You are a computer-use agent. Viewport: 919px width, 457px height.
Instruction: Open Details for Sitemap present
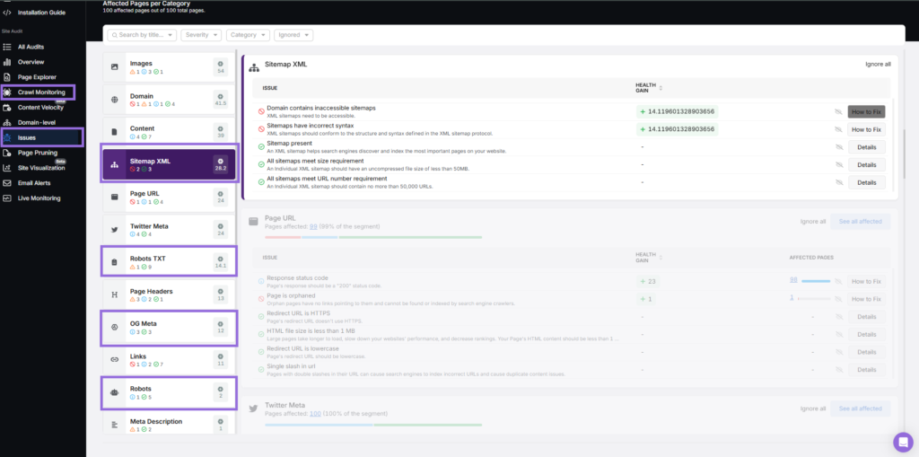click(866, 146)
